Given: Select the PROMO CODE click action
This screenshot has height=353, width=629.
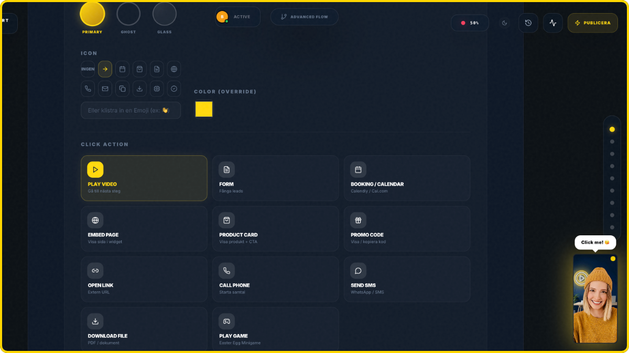Looking at the screenshot, I should (407, 229).
